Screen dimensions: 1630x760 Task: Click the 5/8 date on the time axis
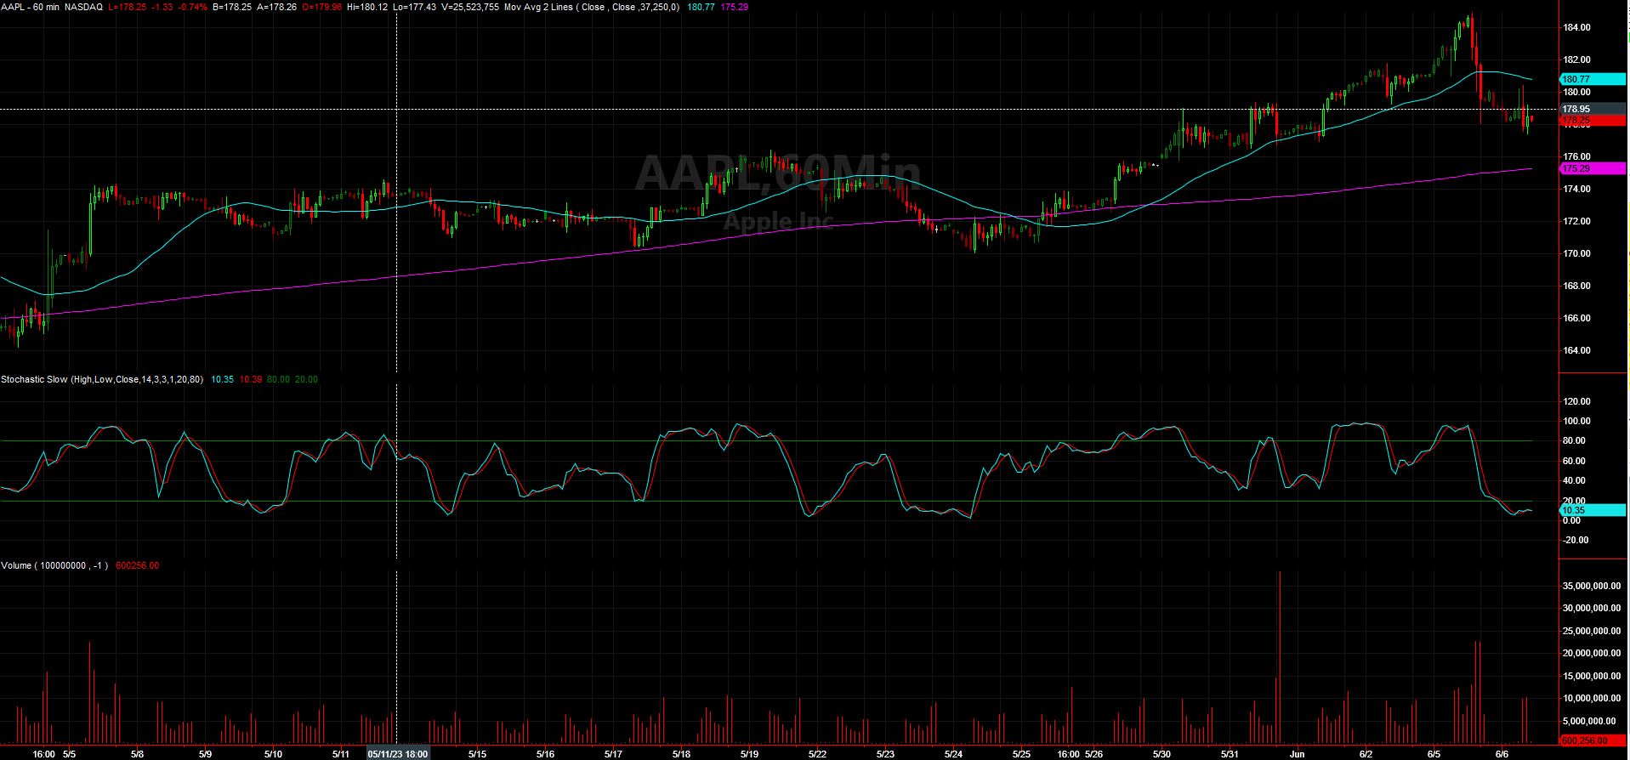[137, 754]
